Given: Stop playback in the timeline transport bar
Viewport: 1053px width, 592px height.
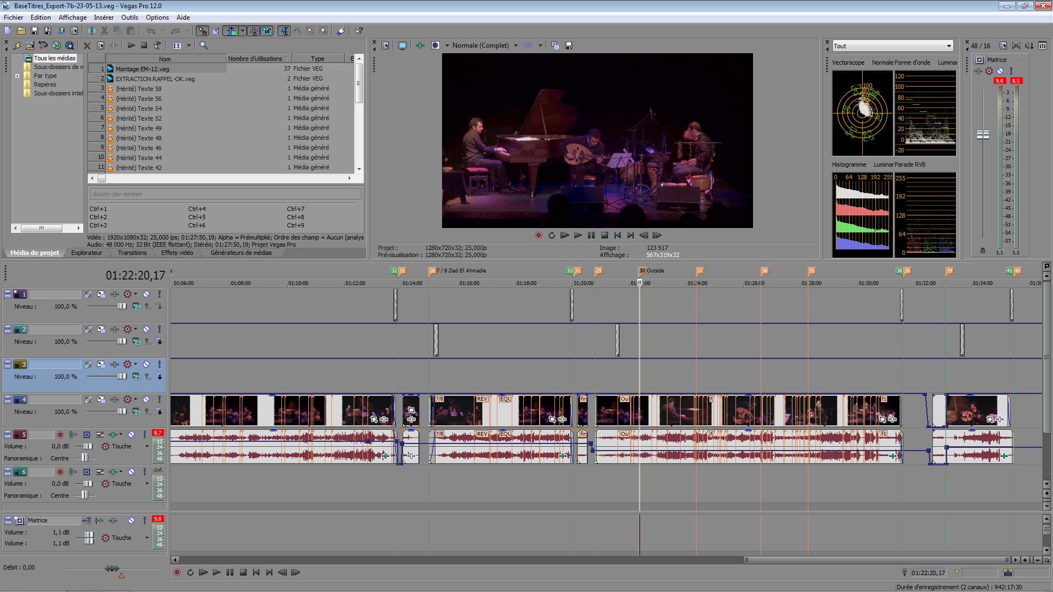Looking at the screenshot, I should pos(243,572).
